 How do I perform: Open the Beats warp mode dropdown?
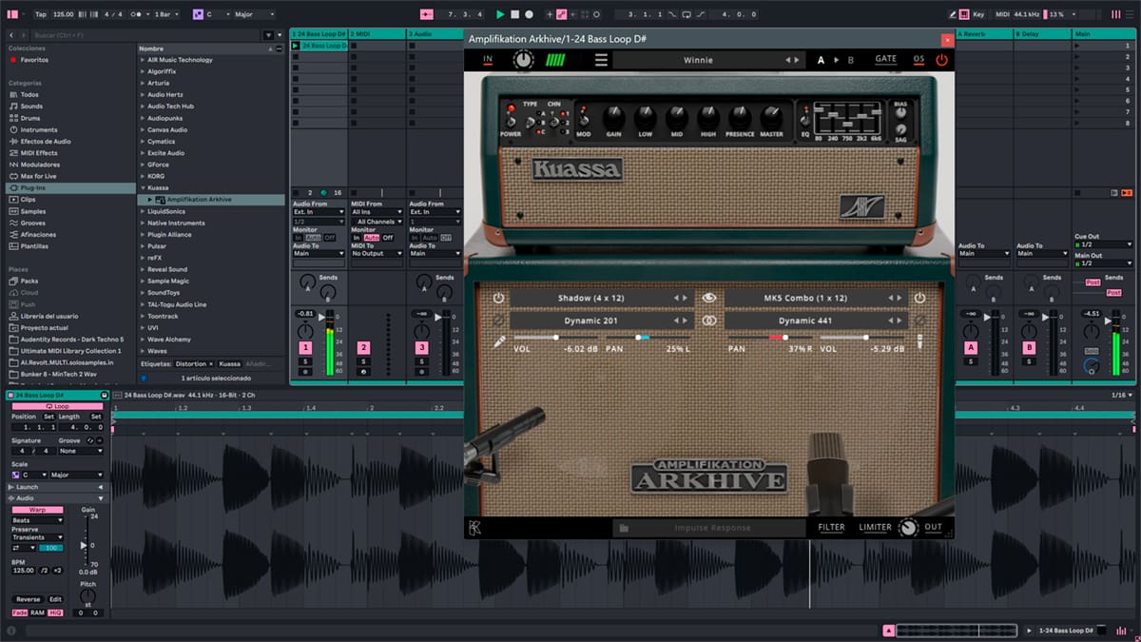(37, 520)
